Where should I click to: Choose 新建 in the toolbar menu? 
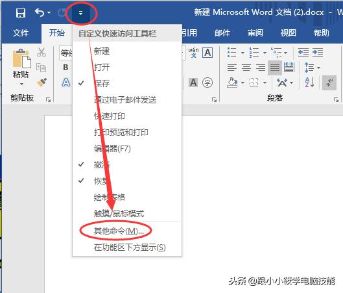(x=127, y=51)
